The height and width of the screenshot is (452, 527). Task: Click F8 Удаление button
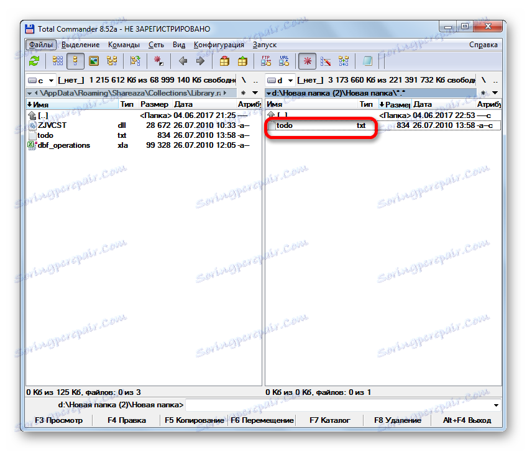(398, 420)
